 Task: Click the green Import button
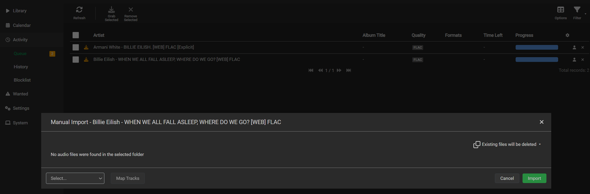tap(534, 178)
